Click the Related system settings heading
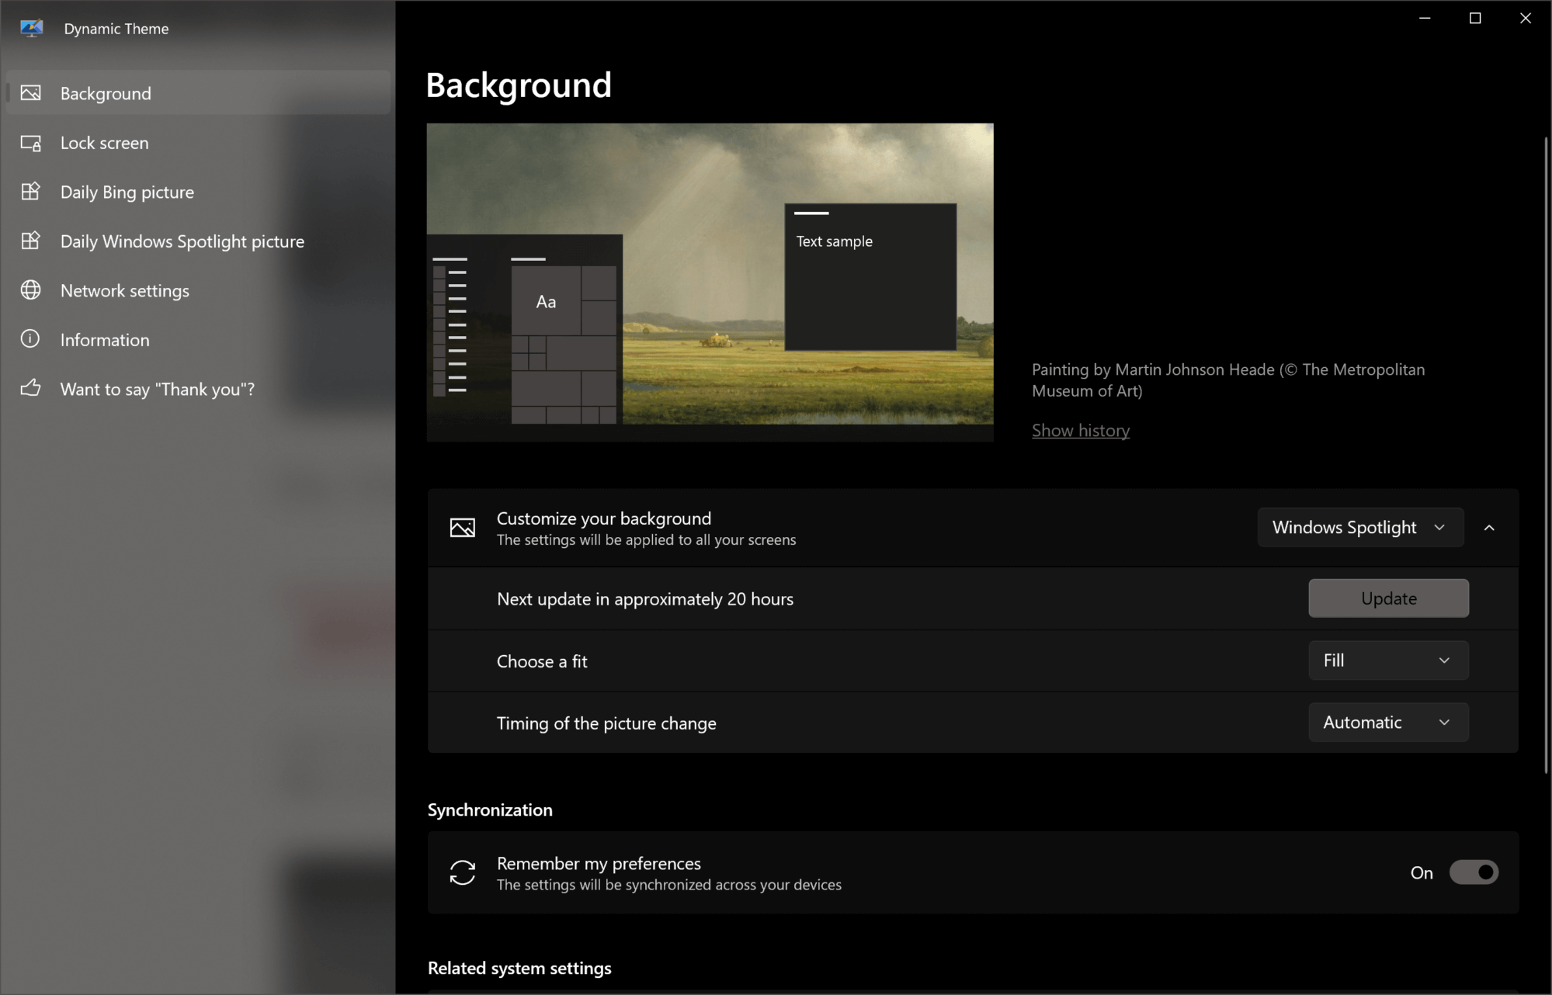Screen dimensions: 1552x995 click(519, 968)
